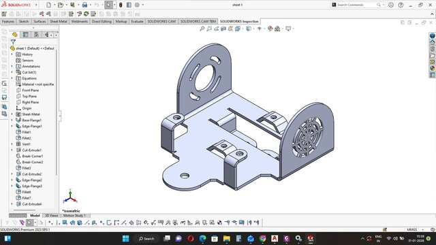Image resolution: width=436 pixels, height=245 pixels.
Task: Click the Save icon in the top toolbar
Action: [x=72, y=5]
